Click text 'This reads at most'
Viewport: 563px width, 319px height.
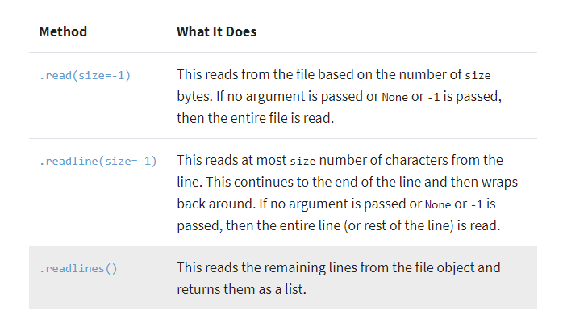click(231, 160)
